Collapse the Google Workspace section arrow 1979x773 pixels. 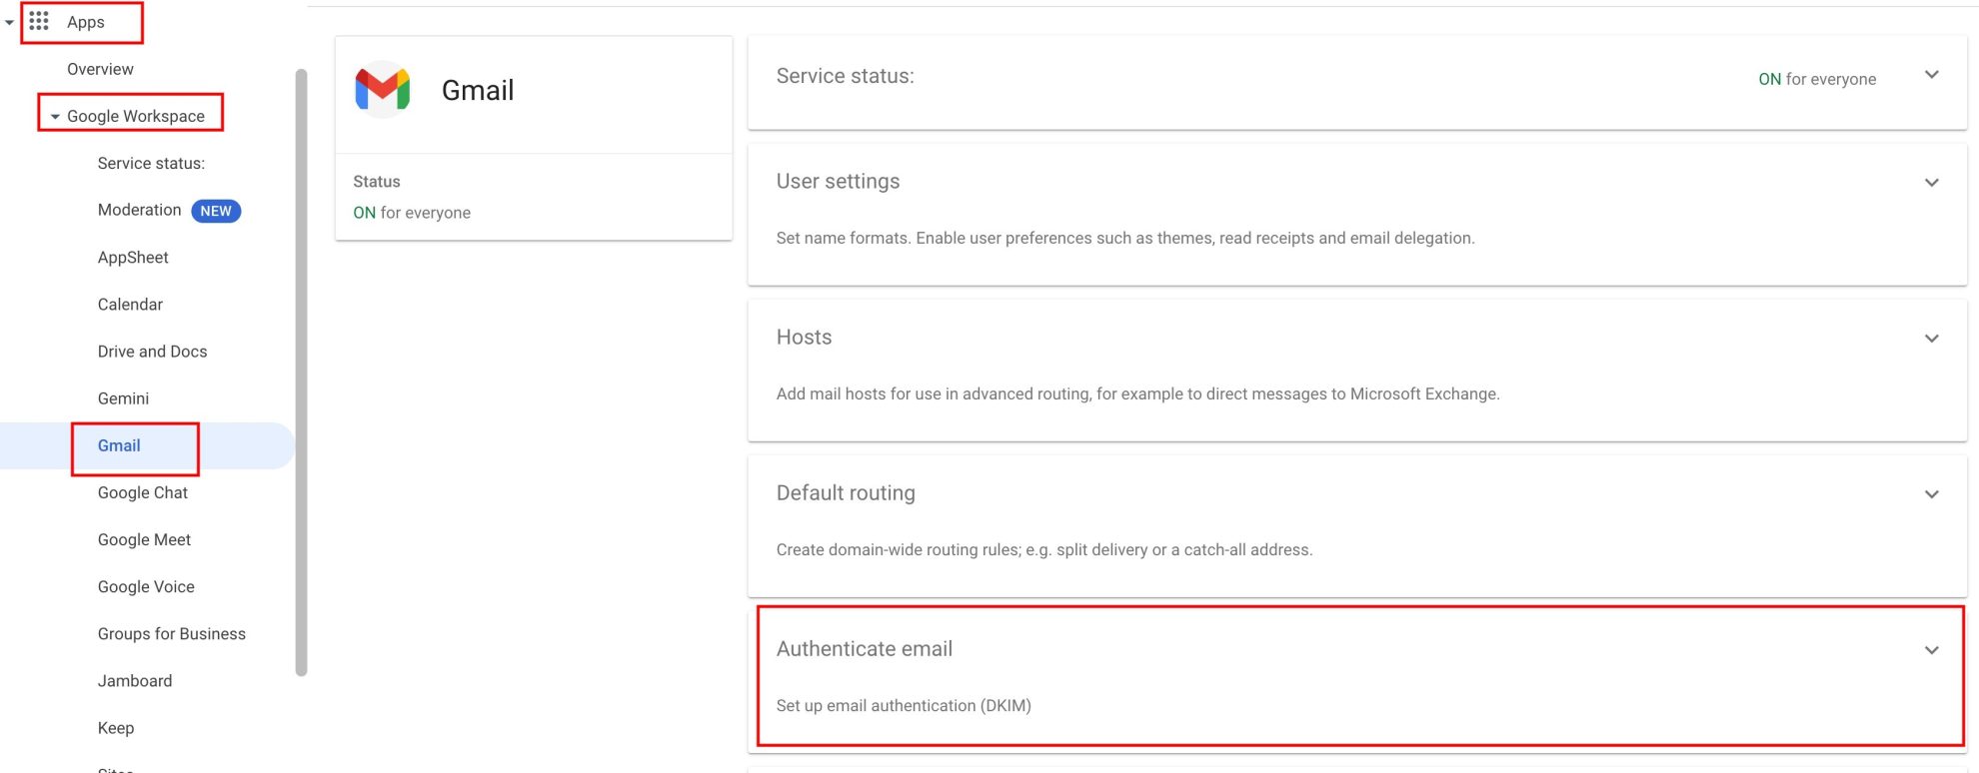(55, 117)
